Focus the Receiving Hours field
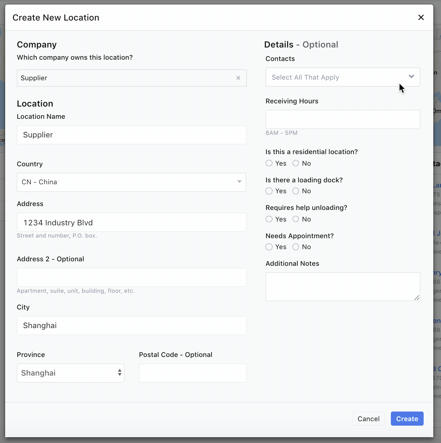441x443 pixels. (343, 119)
